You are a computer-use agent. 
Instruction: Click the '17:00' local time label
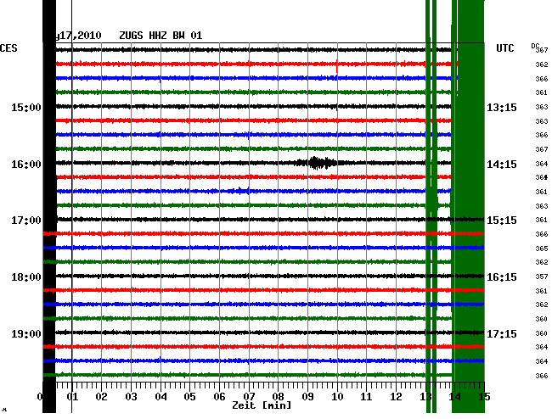pos(26,221)
